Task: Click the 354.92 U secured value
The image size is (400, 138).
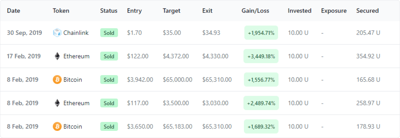Action: (x=368, y=56)
